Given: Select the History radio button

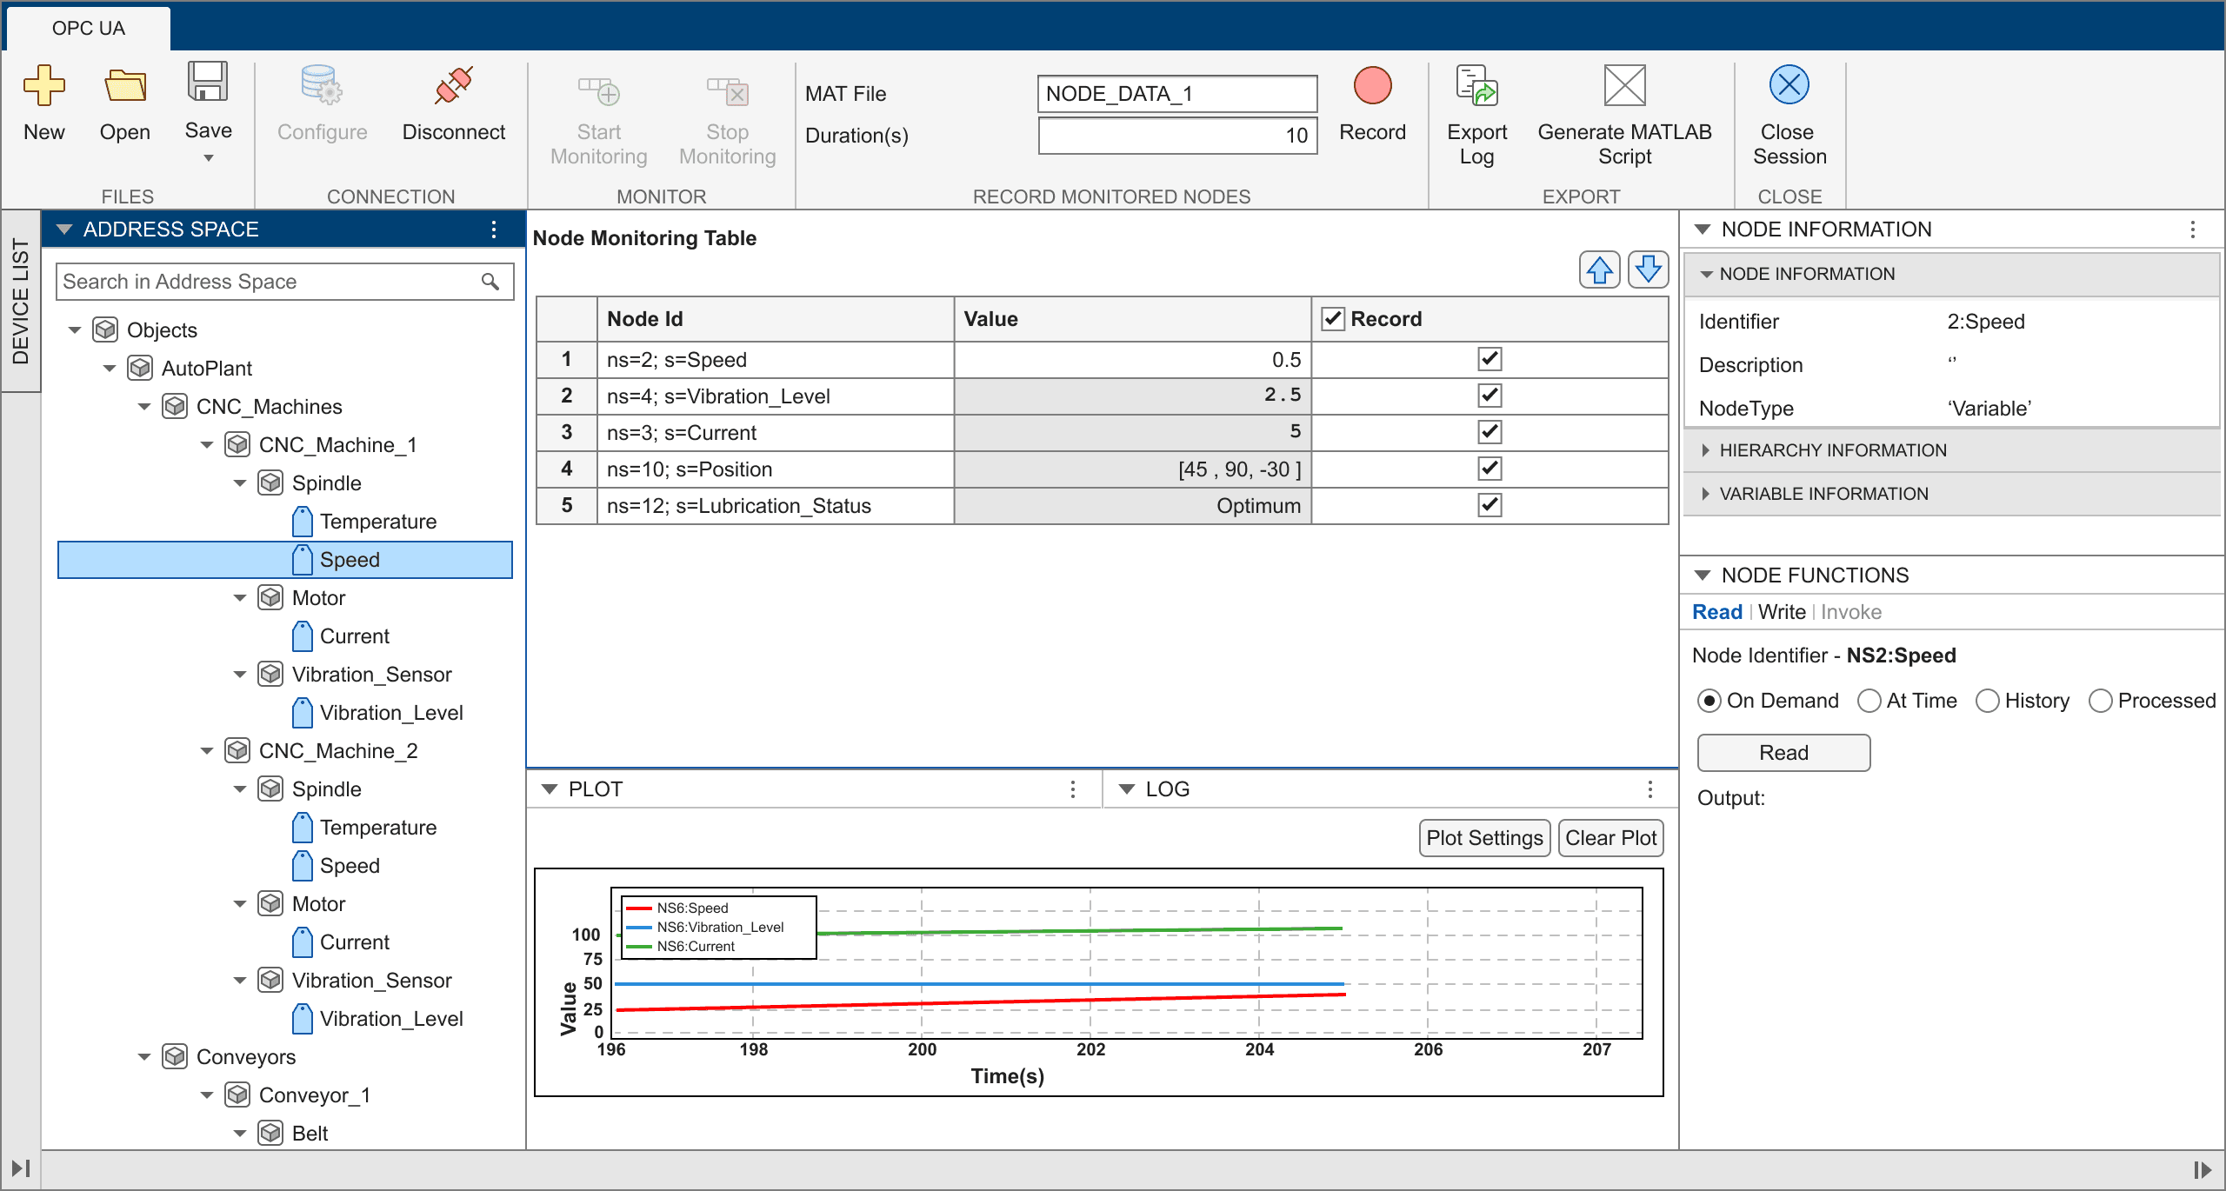Looking at the screenshot, I should pyautogui.click(x=1987, y=701).
